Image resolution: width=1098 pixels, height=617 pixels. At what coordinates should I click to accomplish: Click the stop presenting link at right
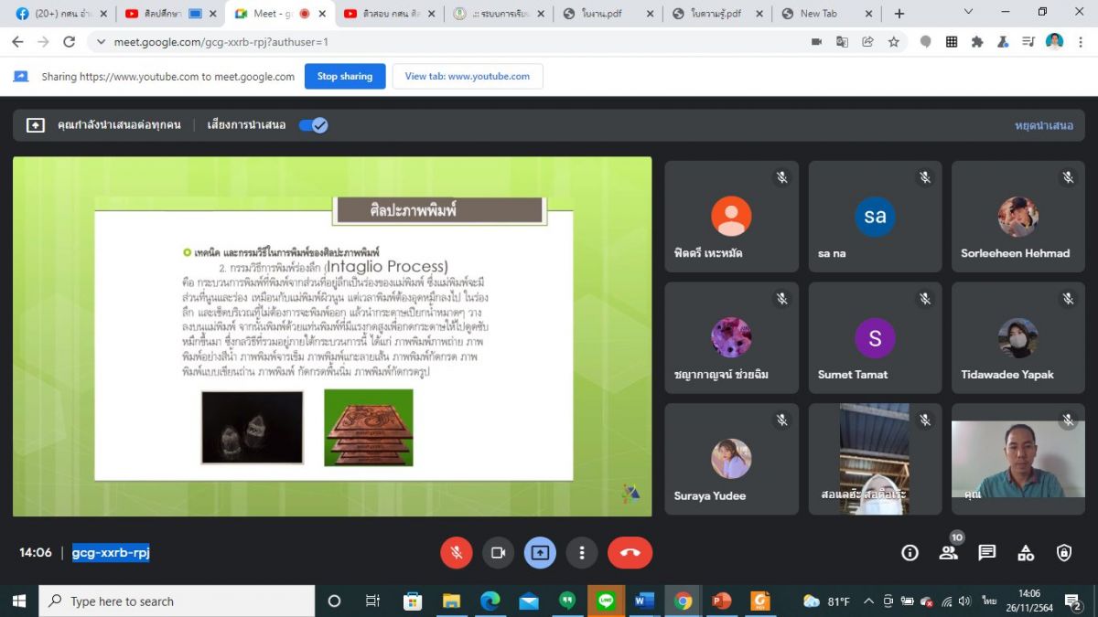click(1043, 125)
